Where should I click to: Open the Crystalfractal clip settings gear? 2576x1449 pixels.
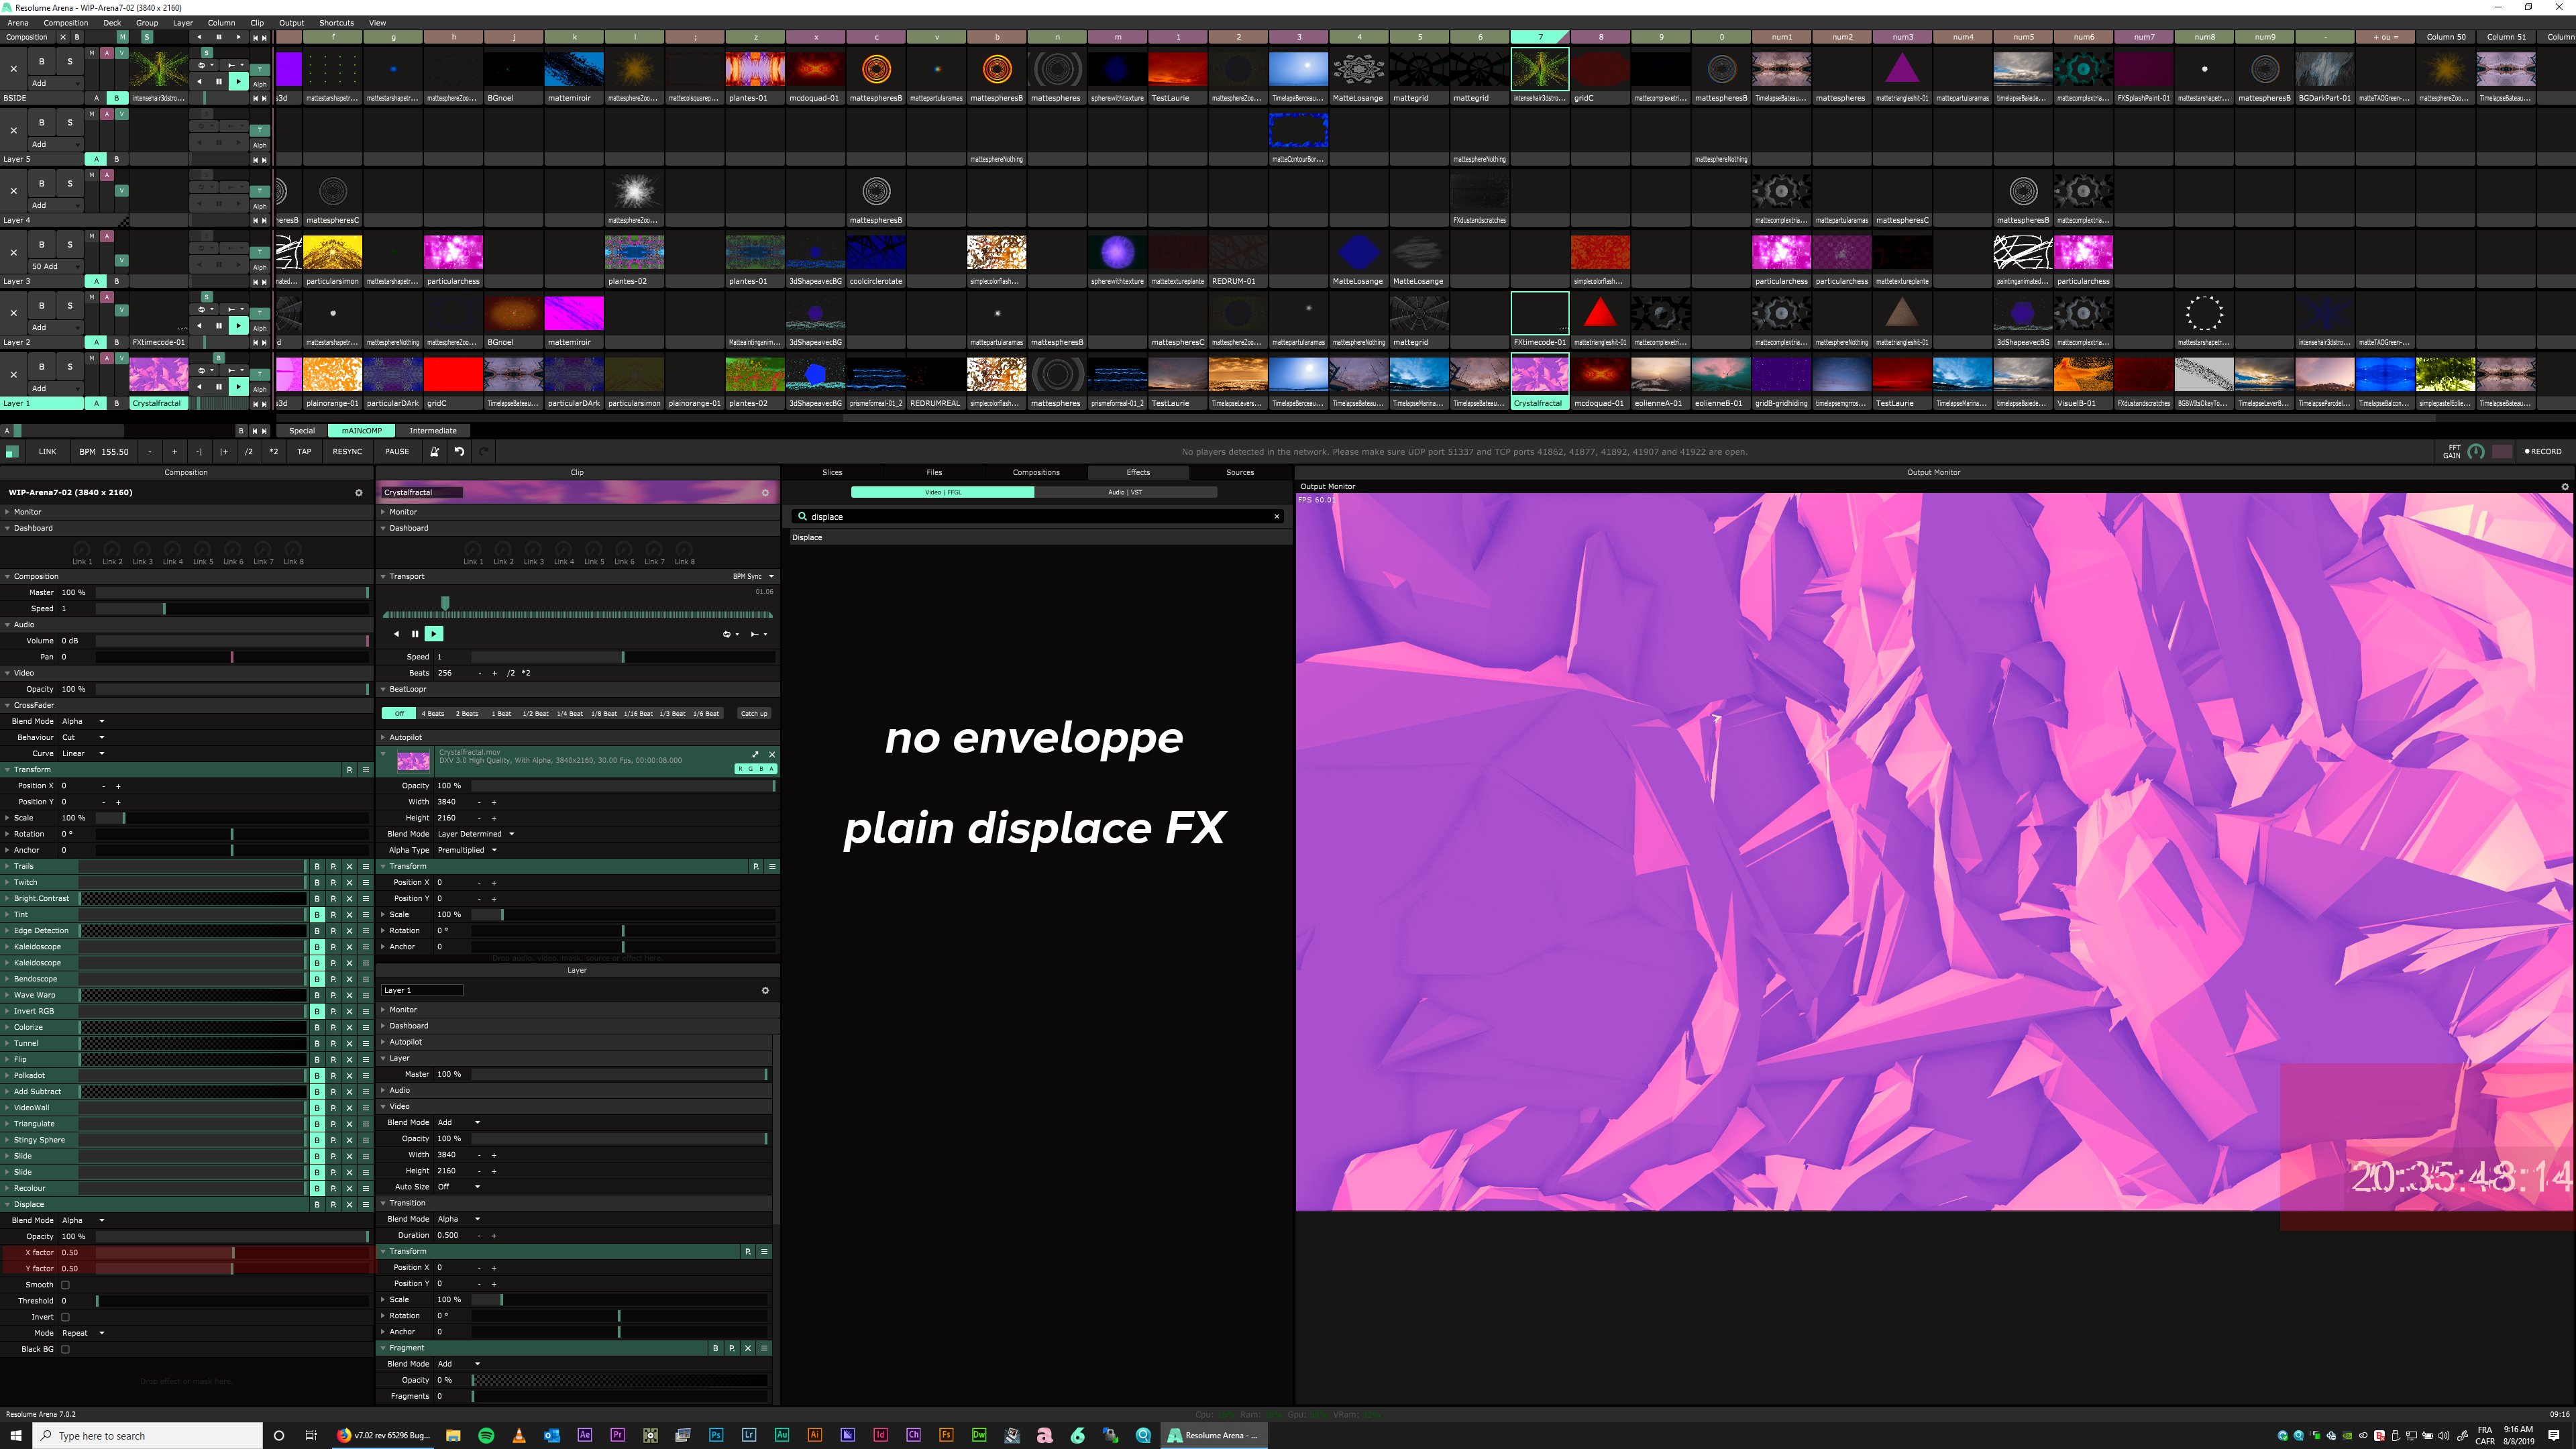tap(765, 492)
